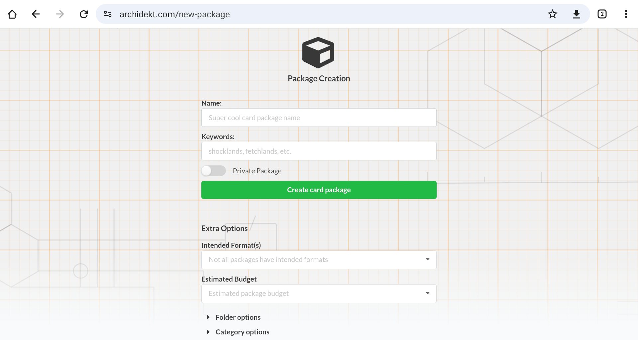638x340 pixels.
Task: Enable the Private Package toggle
Action: click(214, 171)
